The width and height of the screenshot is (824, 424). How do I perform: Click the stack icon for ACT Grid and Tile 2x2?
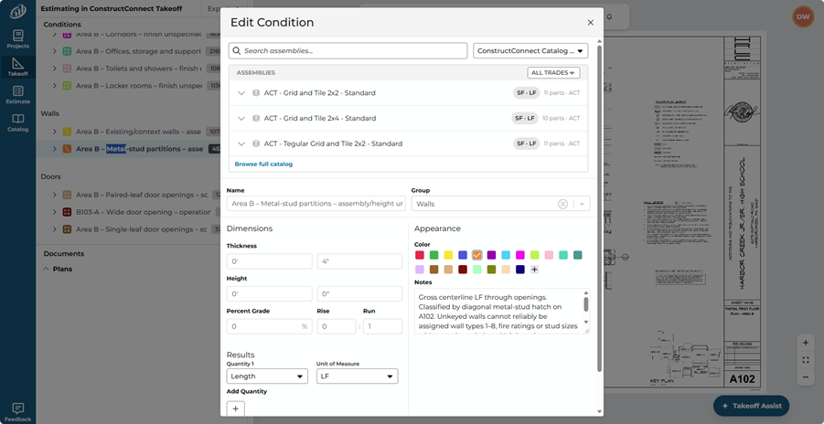coord(256,93)
